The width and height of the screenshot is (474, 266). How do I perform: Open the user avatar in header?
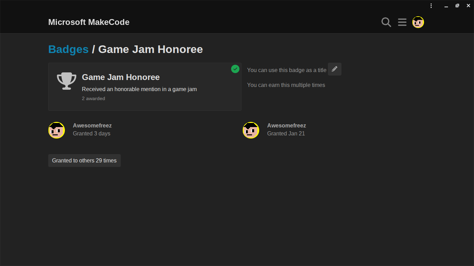418,22
